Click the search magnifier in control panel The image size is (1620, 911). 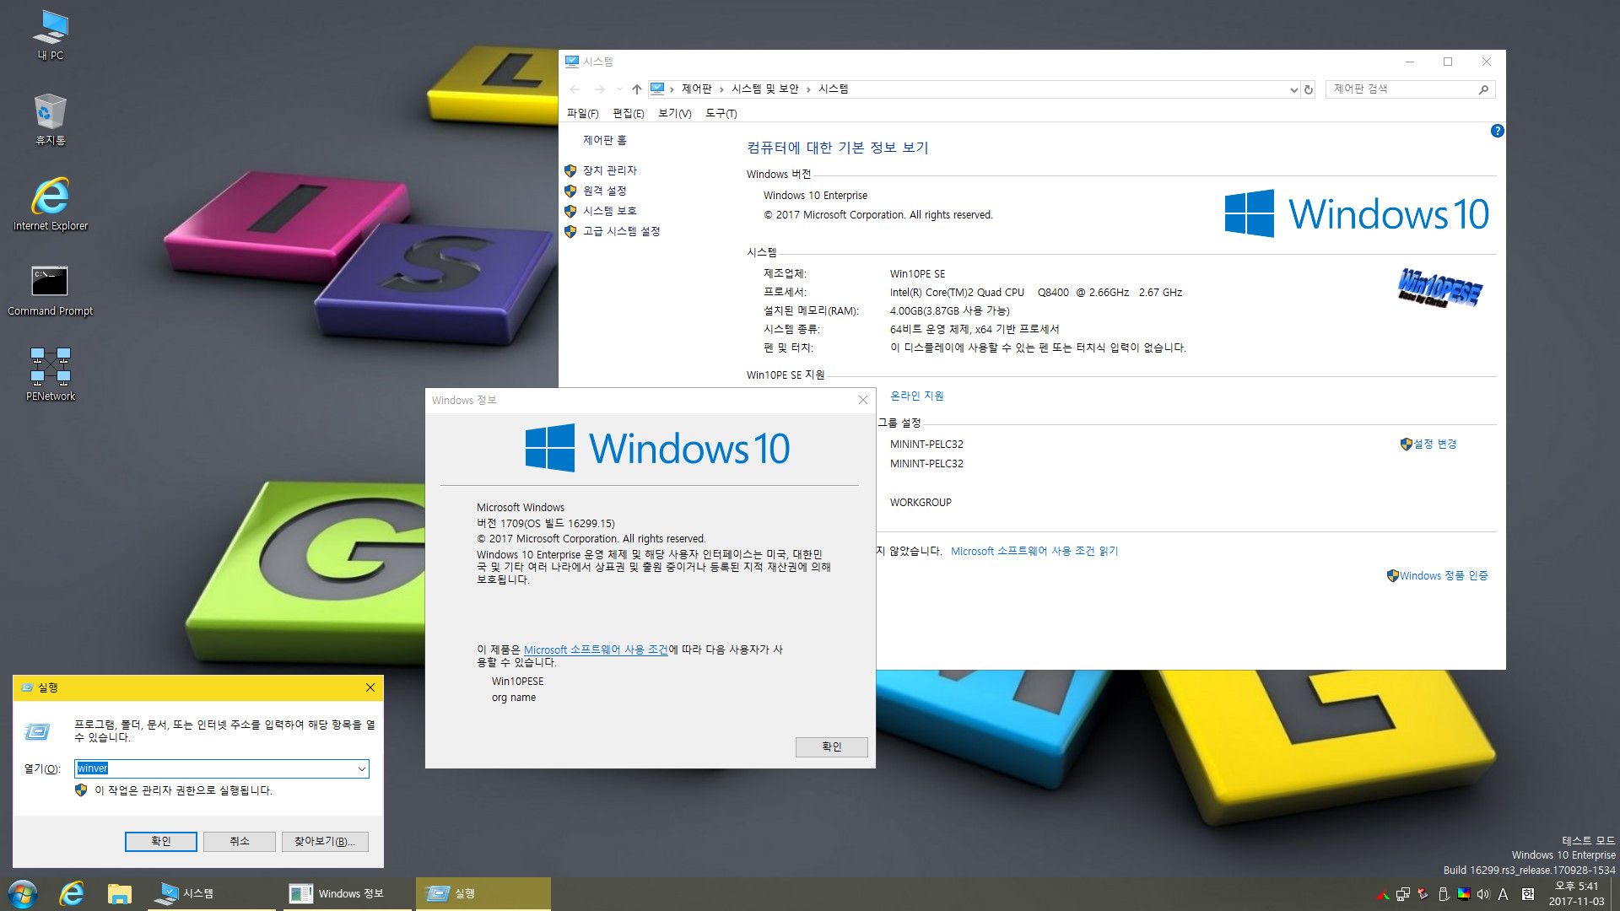[x=1484, y=89]
